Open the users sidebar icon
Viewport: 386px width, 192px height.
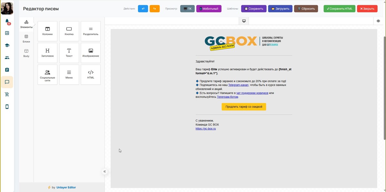7,58
